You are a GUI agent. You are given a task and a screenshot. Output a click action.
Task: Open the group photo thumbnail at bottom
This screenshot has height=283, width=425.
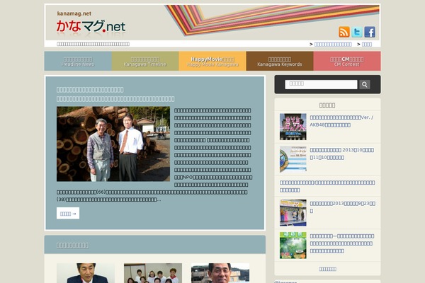coord(153,273)
